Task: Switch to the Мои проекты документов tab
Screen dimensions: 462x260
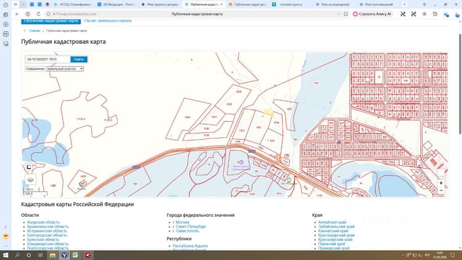Action: pyautogui.click(x=160, y=4)
